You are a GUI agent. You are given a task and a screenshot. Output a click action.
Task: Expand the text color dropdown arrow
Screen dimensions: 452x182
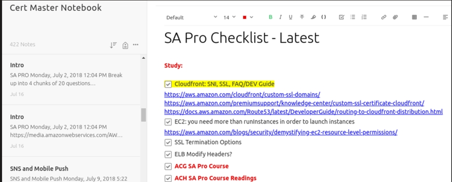pyautogui.click(x=251, y=18)
